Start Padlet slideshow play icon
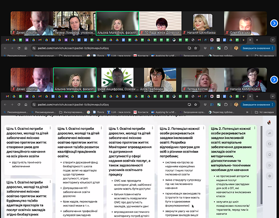Image resolution: width=279 pixels, height=218 pixels. click(x=270, y=165)
